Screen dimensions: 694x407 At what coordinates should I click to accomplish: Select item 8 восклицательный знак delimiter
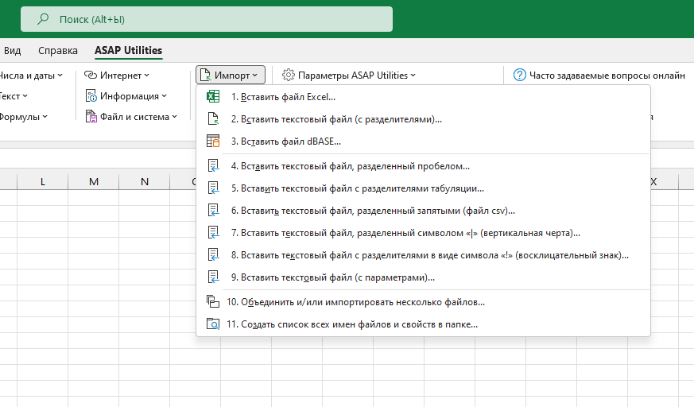tap(423, 255)
